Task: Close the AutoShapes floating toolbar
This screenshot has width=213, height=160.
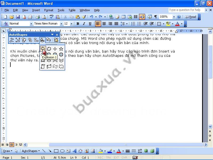Action: point(57,35)
